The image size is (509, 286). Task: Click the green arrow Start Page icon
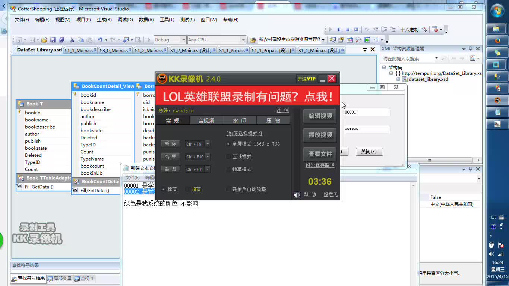click(367, 40)
